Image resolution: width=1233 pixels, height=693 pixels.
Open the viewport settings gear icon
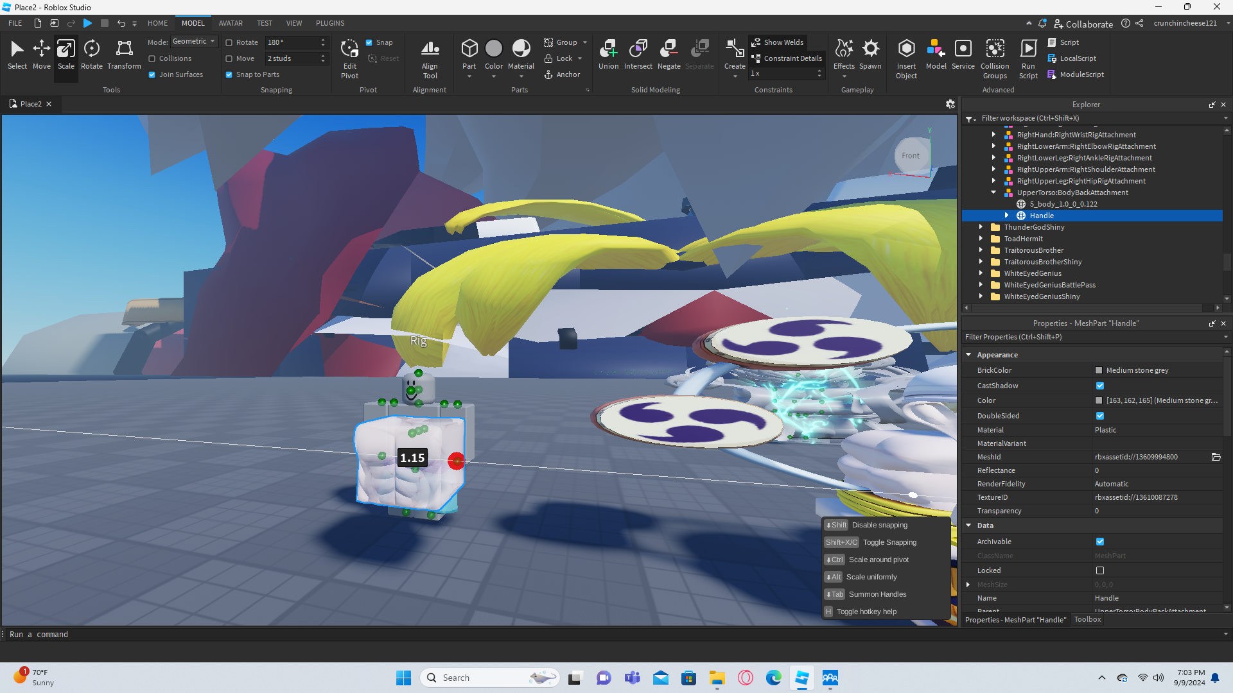pos(950,104)
